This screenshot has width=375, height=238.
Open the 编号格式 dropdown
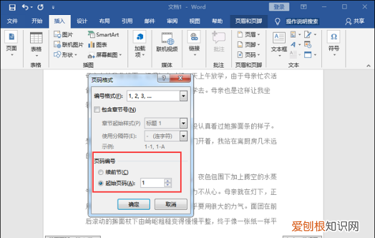(183, 96)
